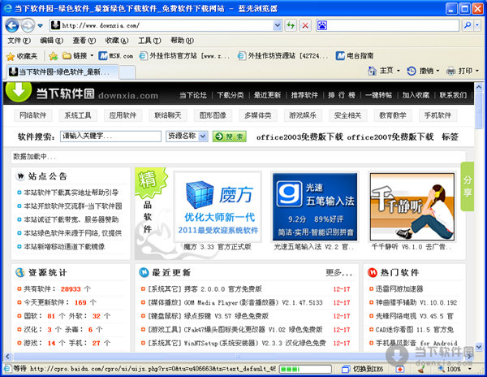Open 排行榜 in site header
Image resolution: width=487 pixels, height=377 pixels.
pyautogui.click(x=342, y=95)
